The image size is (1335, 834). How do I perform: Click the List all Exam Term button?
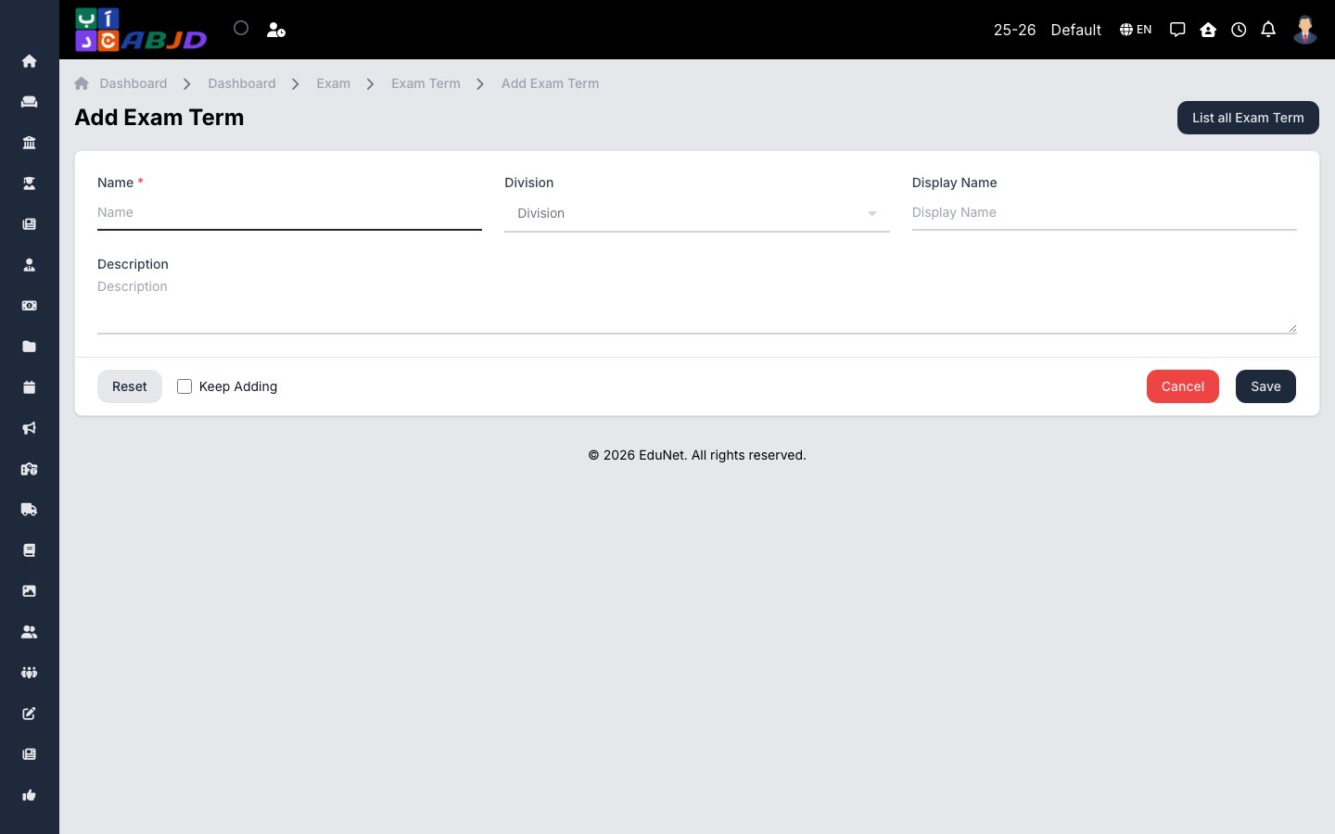[x=1248, y=118]
